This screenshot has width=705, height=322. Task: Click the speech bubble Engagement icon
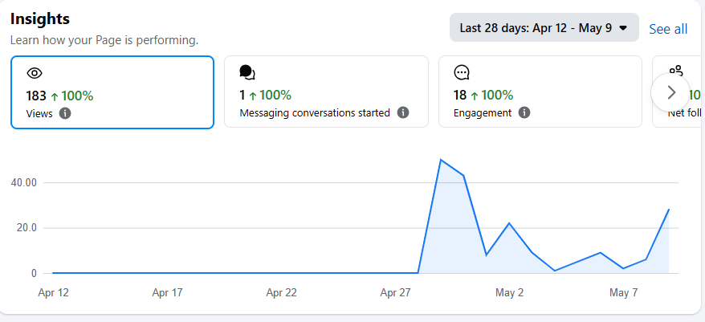pyautogui.click(x=462, y=72)
